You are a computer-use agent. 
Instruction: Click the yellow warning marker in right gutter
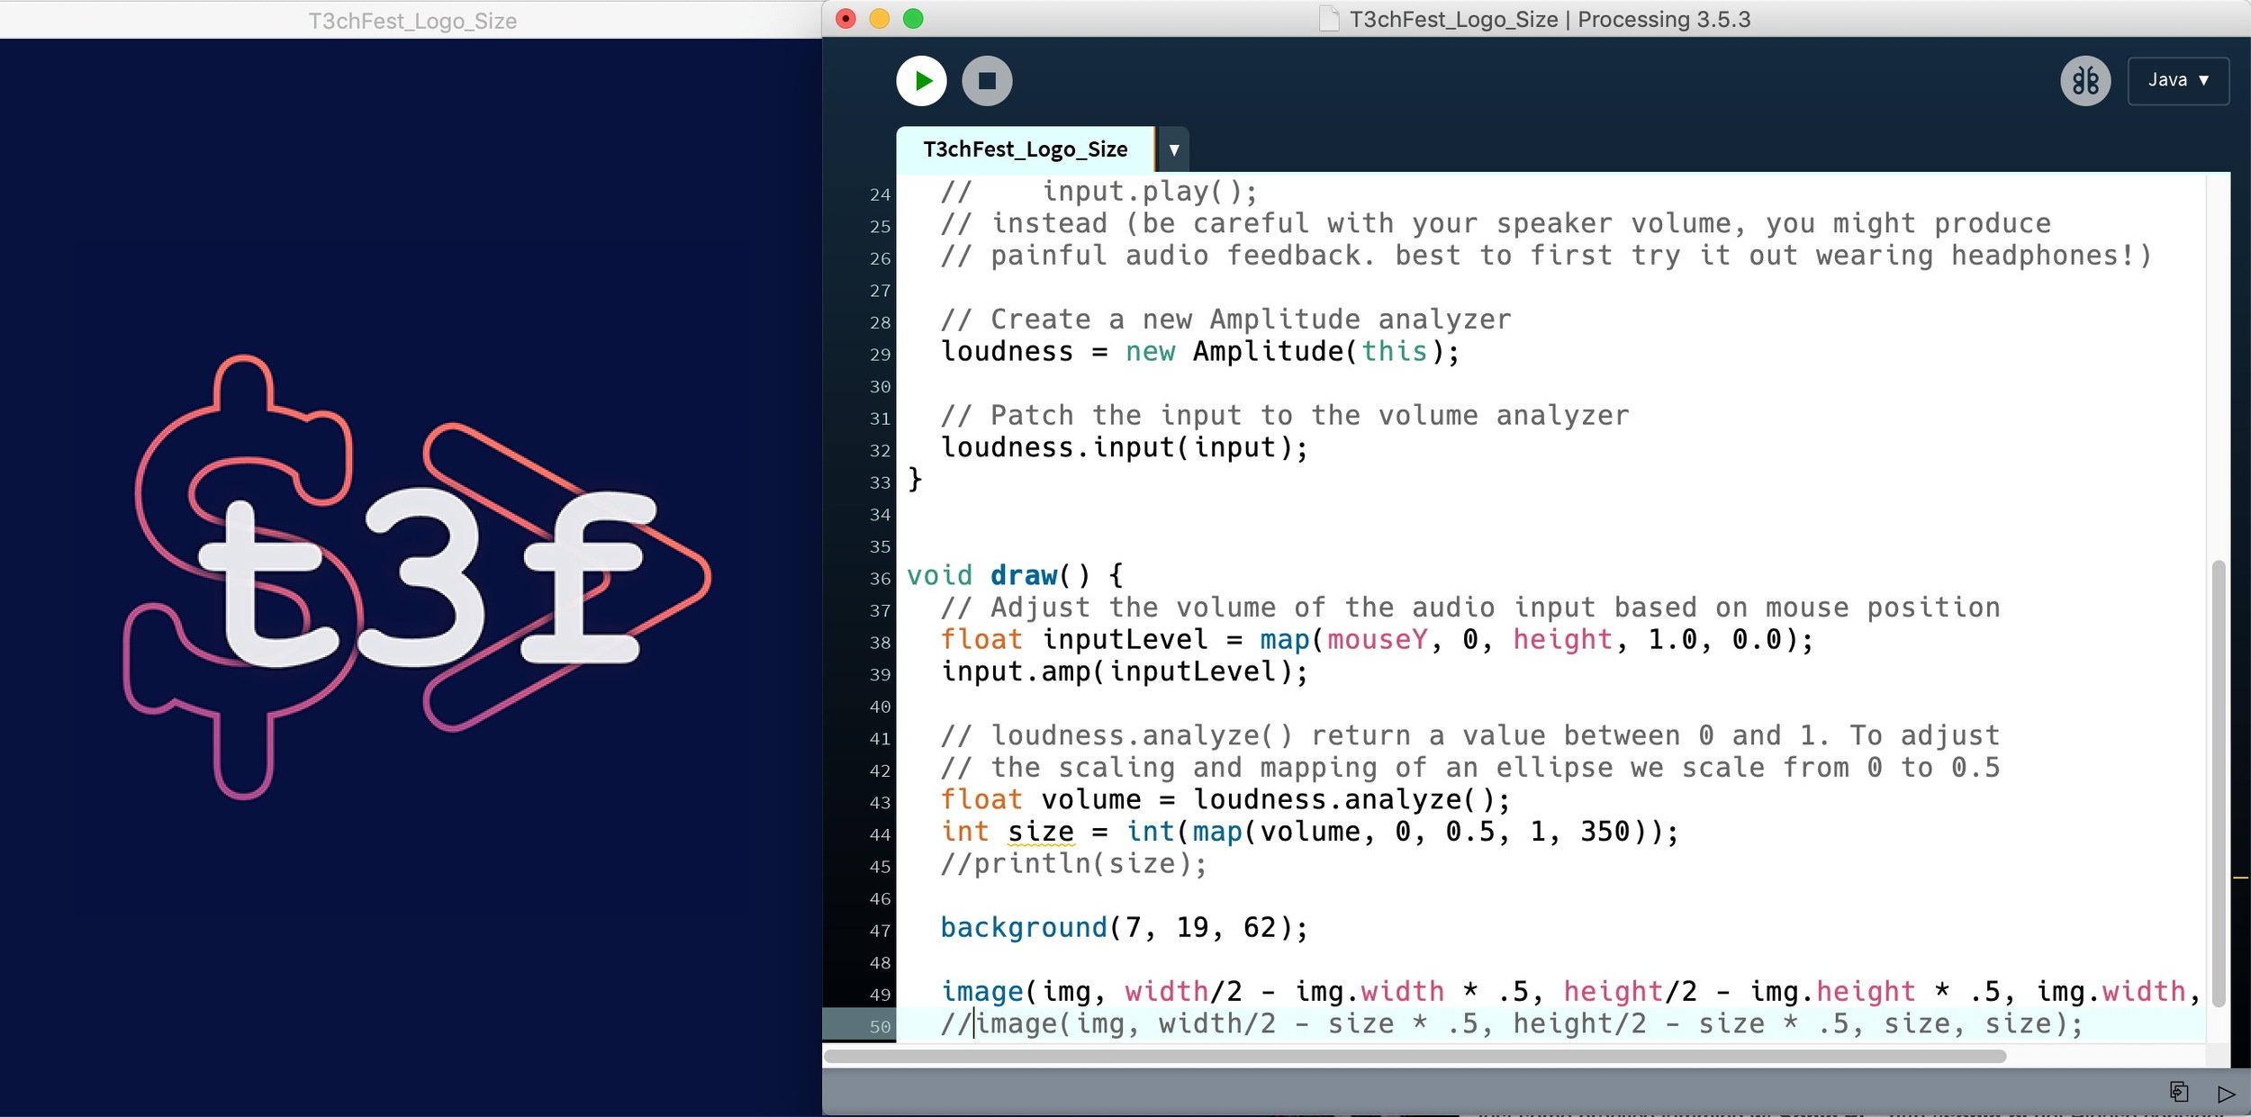tap(2240, 877)
